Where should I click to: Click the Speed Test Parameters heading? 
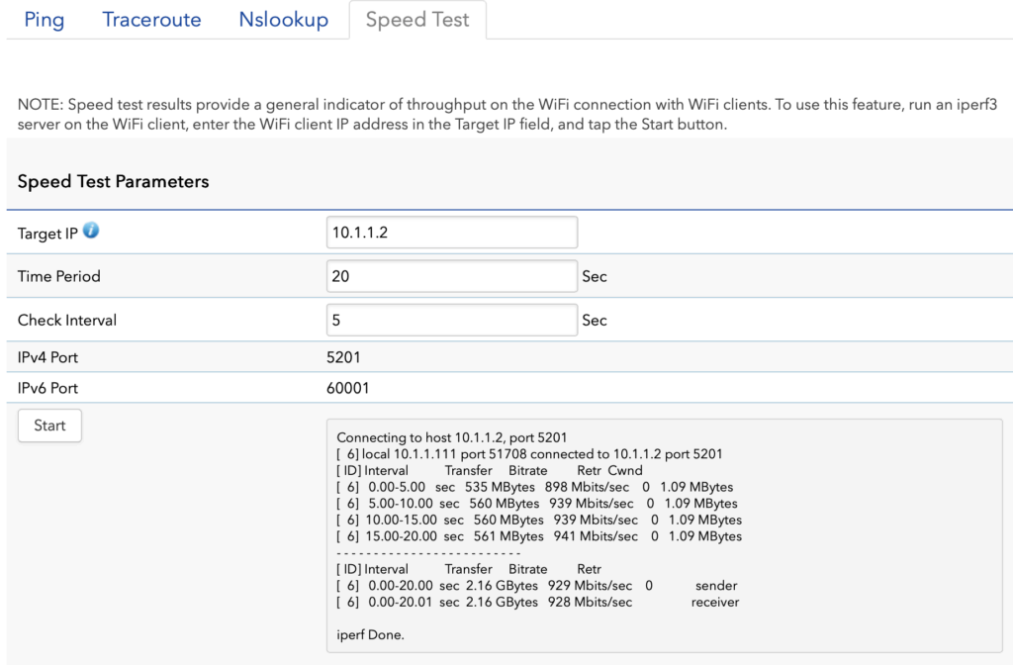(113, 181)
